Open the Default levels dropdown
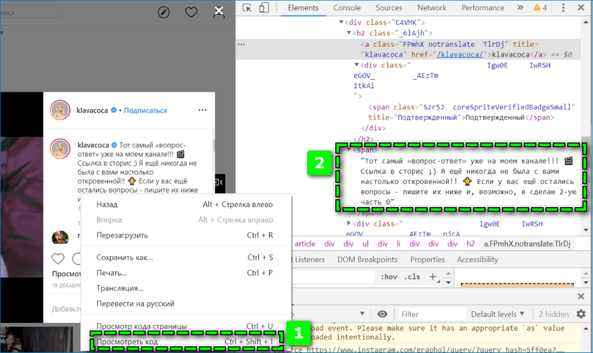This screenshot has height=353, width=593. pos(498,314)
